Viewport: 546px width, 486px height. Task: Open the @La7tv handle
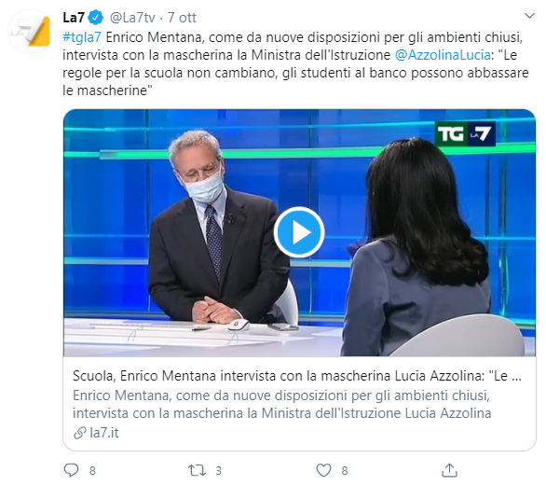click(132, 18)
